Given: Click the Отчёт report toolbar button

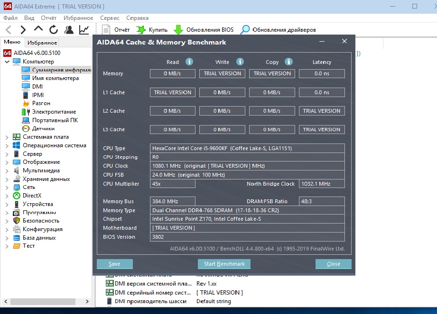Looking at the screenshot, I should point(116,29).
